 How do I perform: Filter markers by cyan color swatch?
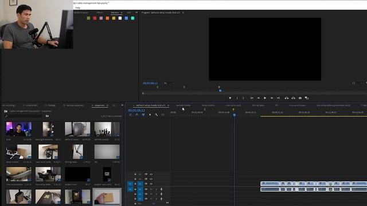132,18
